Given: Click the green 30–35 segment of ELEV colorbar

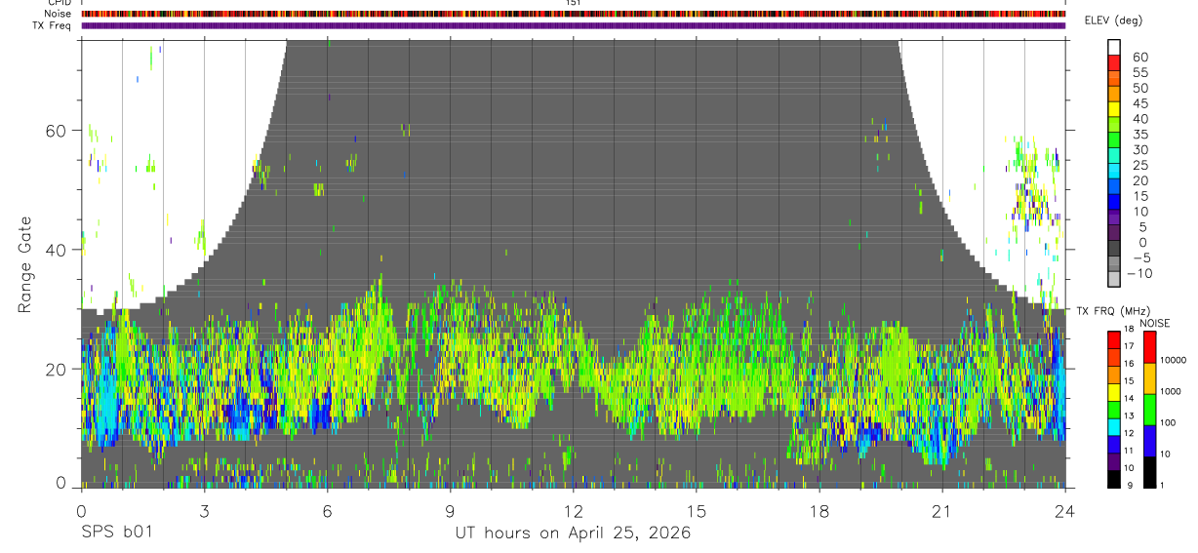Looking at the screenshot, I should click(1114, 140).
